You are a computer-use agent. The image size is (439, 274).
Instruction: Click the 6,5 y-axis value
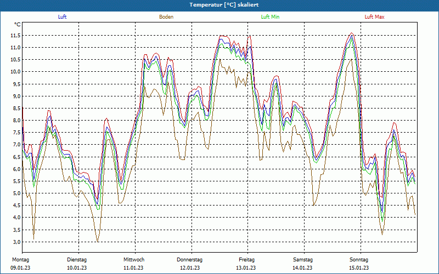(x=16, y=157)
